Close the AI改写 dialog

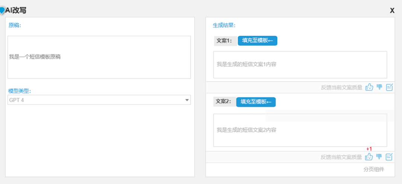[x=392, y=10]
